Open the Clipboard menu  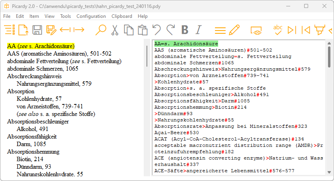click(x=122, y=16)
